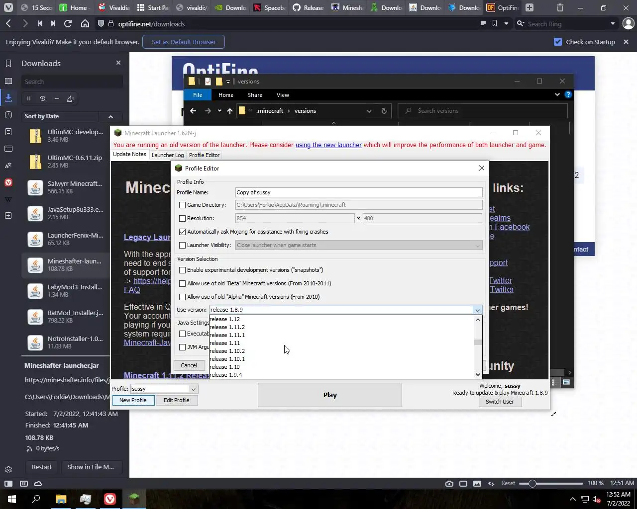The height and width of the screenshot is (509, 637).
Task: Uncheck Check on Startup
Action: [x=558, y=42]
